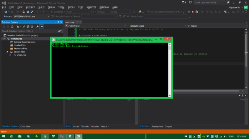
Task: Restart the debug session icon
Action: pyautogui.click(x=197, y=12)
